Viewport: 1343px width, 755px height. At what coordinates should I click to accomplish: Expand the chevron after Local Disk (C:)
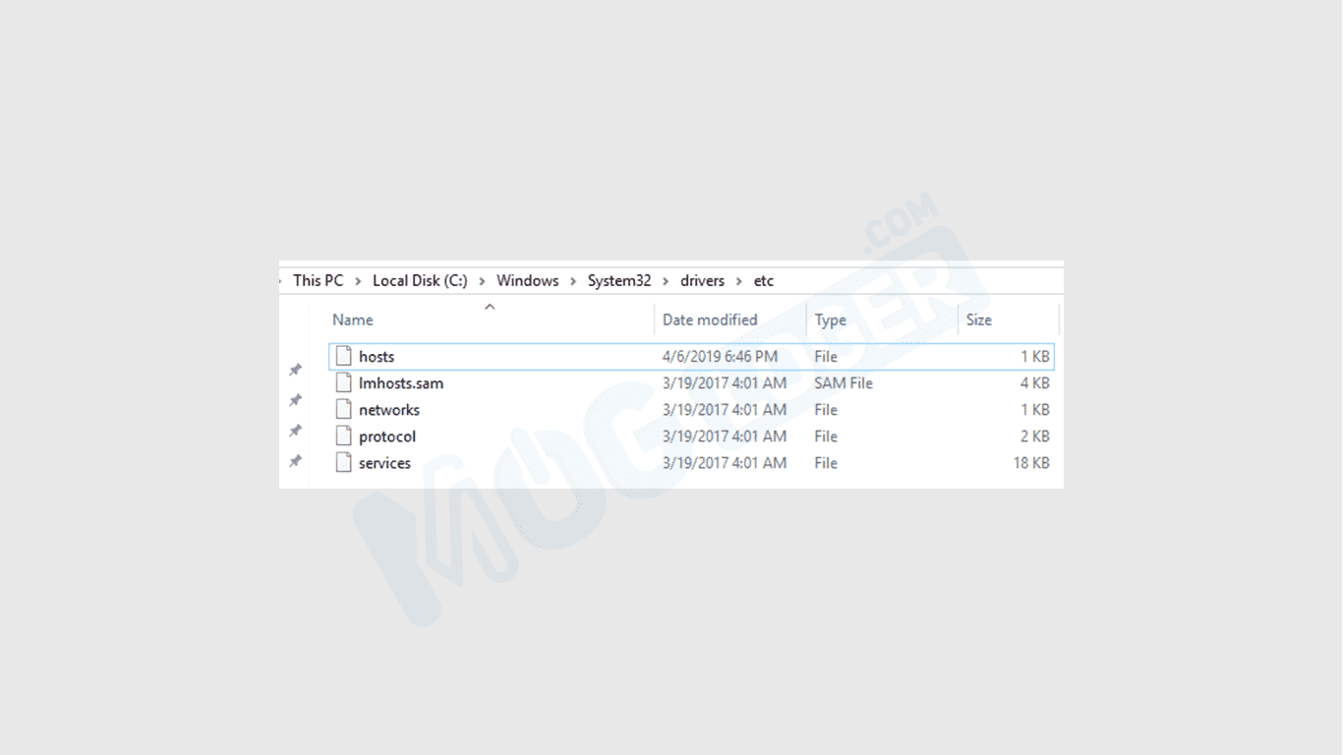tap(483, 281)
